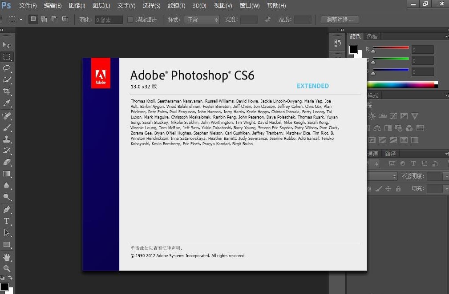Select the Eyedropper tool

(7, 103)
